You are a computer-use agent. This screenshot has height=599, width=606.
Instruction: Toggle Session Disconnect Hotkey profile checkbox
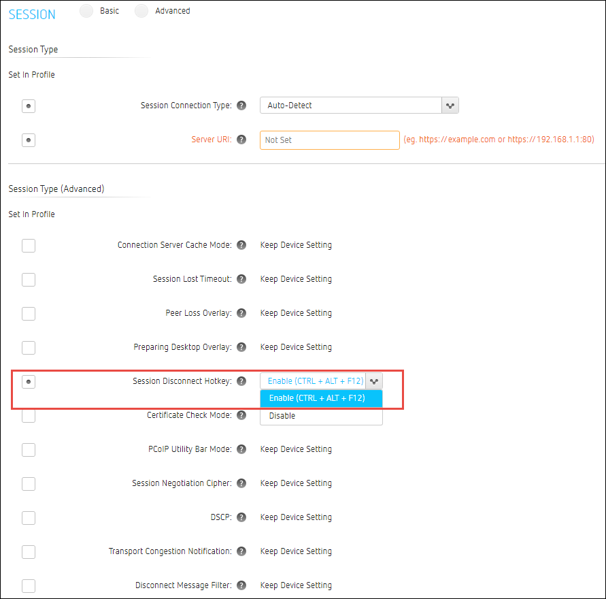pyautogui.click(x=29, y=382)
